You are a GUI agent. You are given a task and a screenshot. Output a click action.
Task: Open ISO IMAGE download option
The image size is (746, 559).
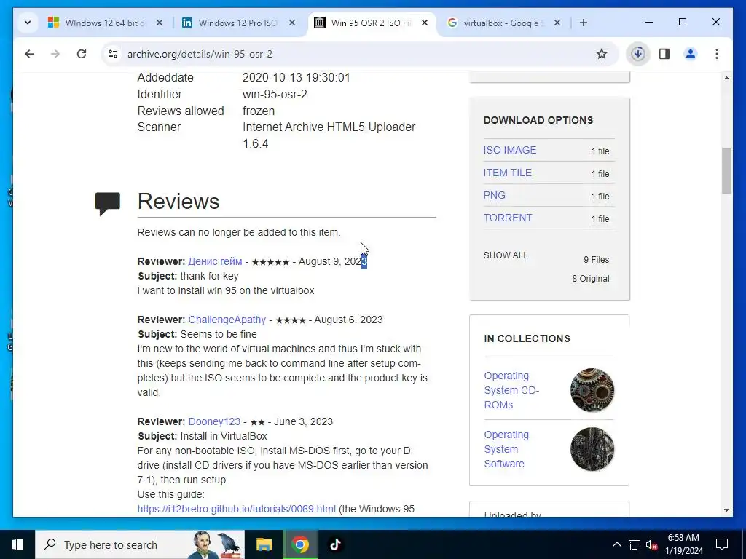point(509,150)
